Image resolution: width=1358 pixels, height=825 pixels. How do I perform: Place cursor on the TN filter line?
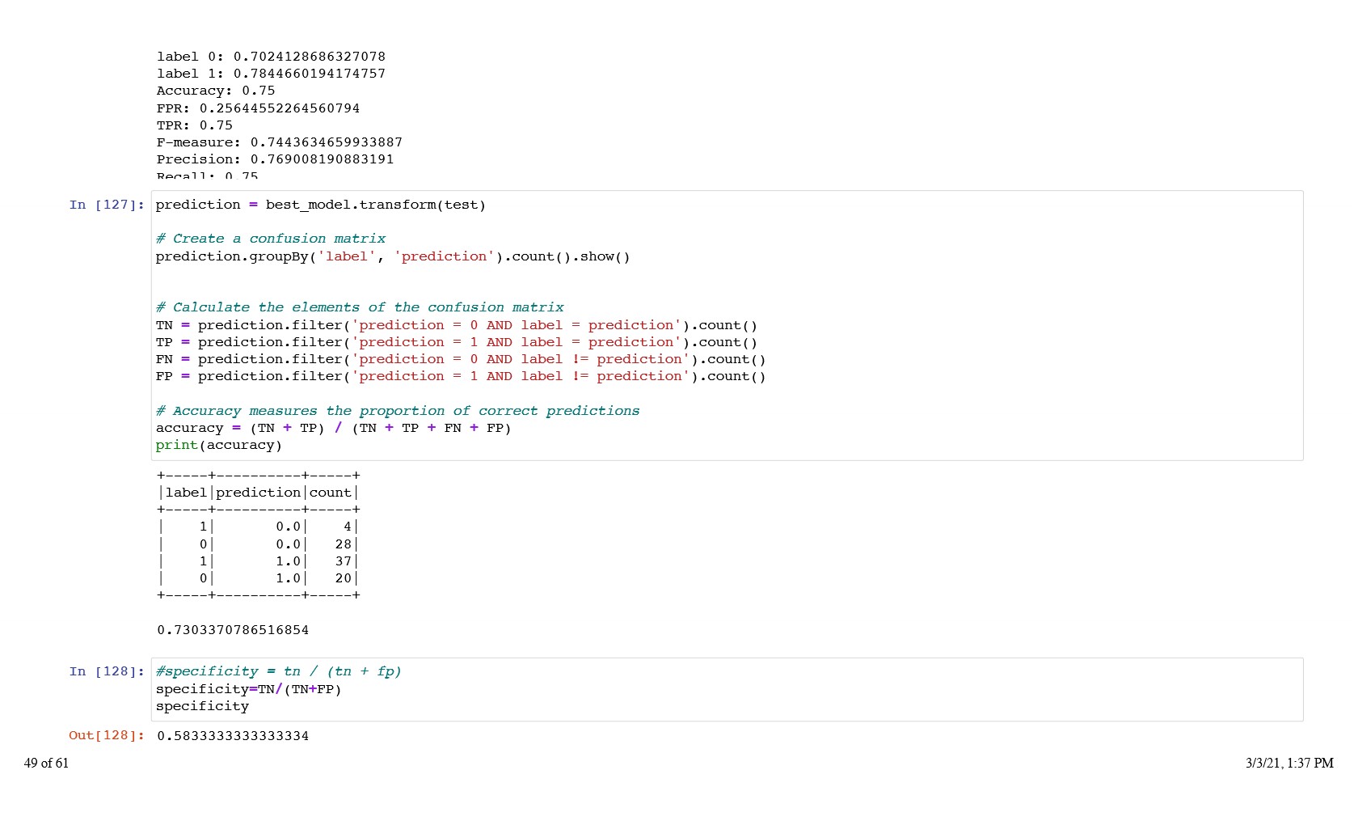(x=456, y=325)
